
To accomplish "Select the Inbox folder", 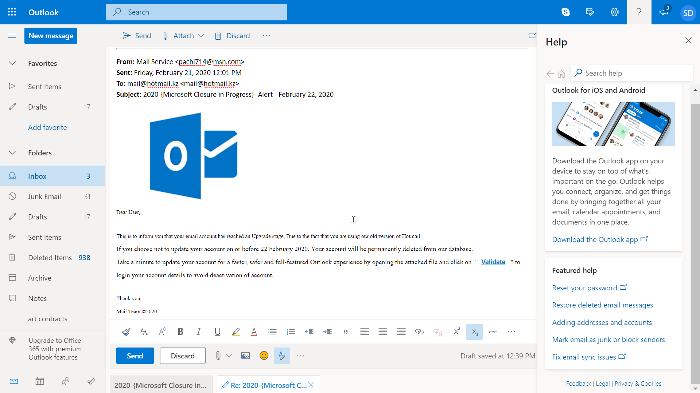I will tap(52, 176).
